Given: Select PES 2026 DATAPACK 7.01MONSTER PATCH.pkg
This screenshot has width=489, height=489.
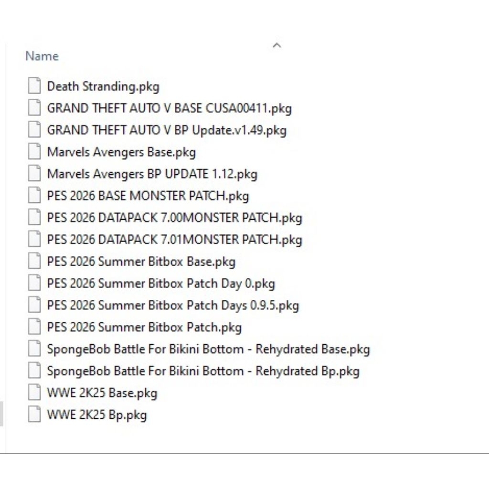Looking at the screenshot, I should tap(174, 239).
